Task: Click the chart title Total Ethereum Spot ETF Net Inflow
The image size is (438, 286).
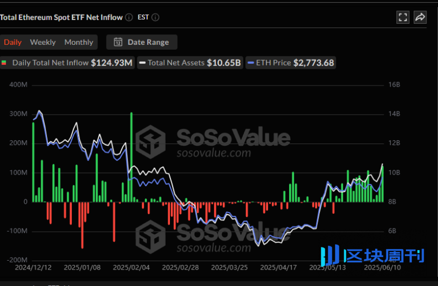Action: point(61,17)
